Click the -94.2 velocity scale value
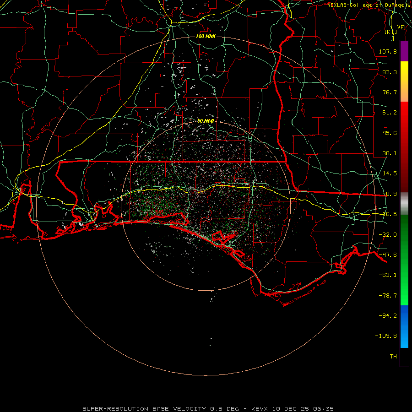The width and height of the screenshot is (412, 412). point(388,316)
